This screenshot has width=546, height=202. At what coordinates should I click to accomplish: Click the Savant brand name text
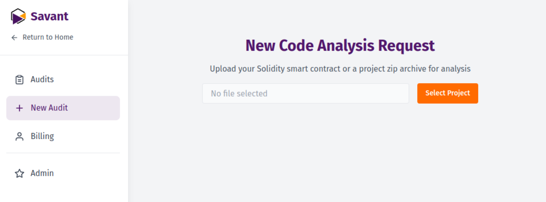(50, 17)
